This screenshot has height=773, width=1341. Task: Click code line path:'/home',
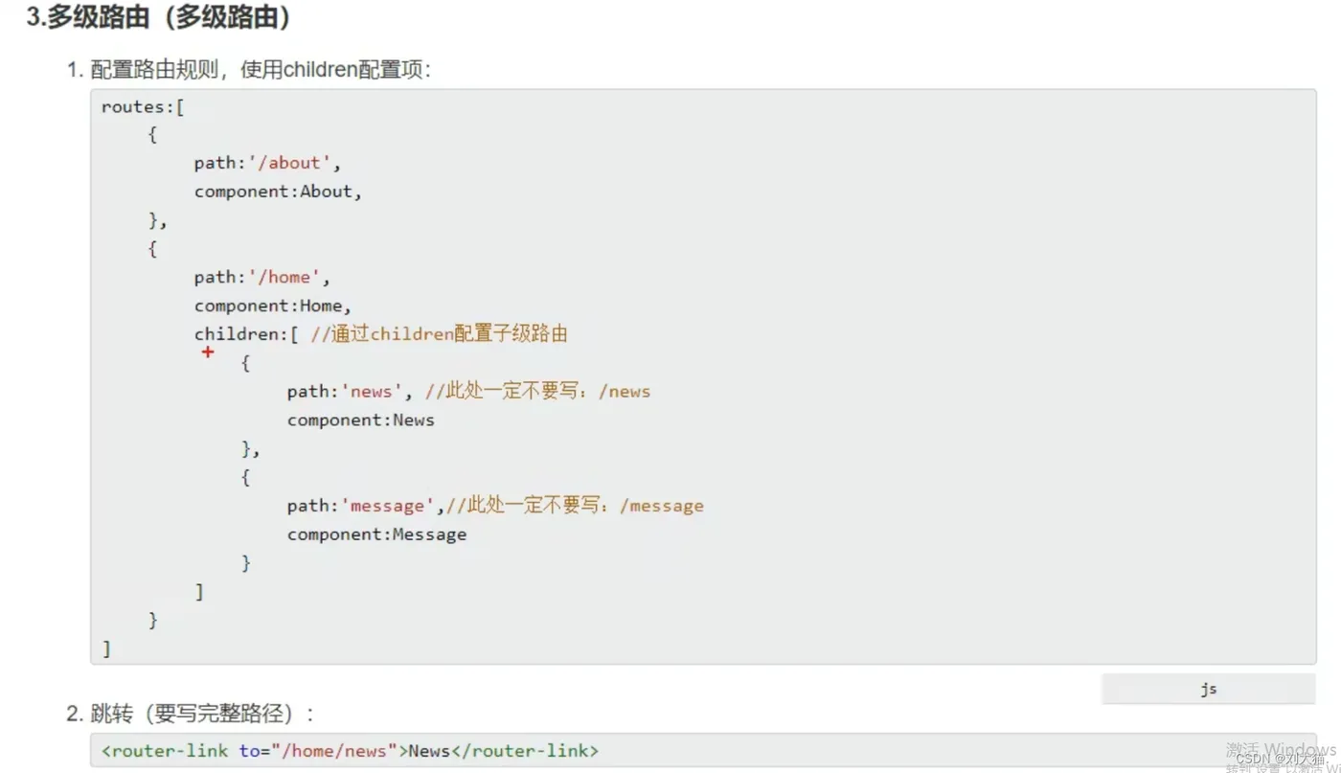pyautogui.click(x=261, y=278)
